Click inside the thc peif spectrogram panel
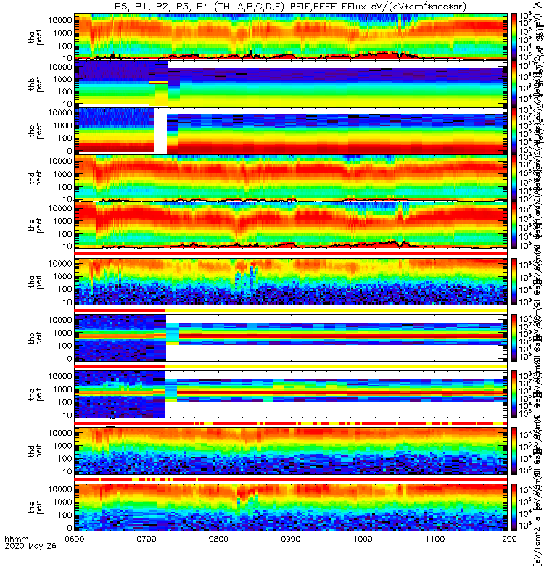 291,394
